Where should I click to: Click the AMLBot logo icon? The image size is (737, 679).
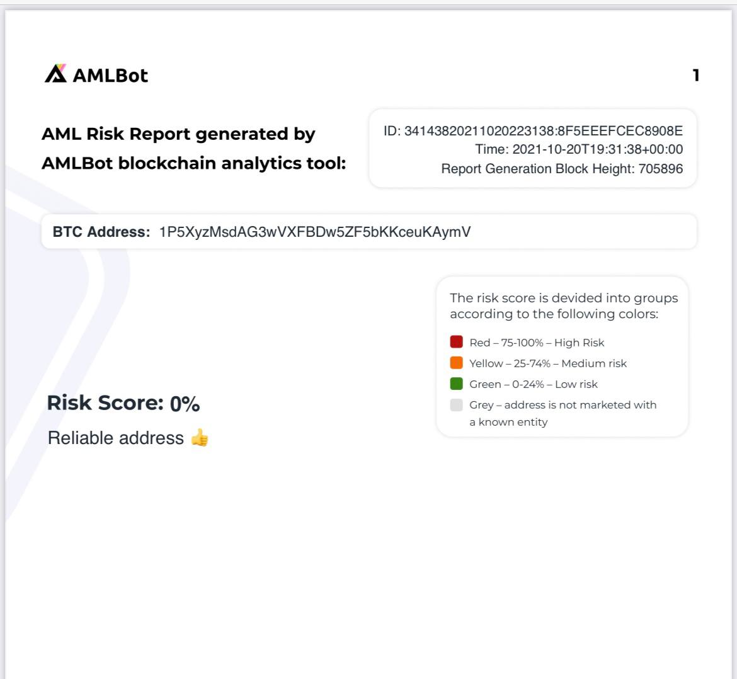(55, 74)
